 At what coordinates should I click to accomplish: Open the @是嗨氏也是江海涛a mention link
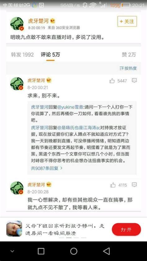[78, 128]
